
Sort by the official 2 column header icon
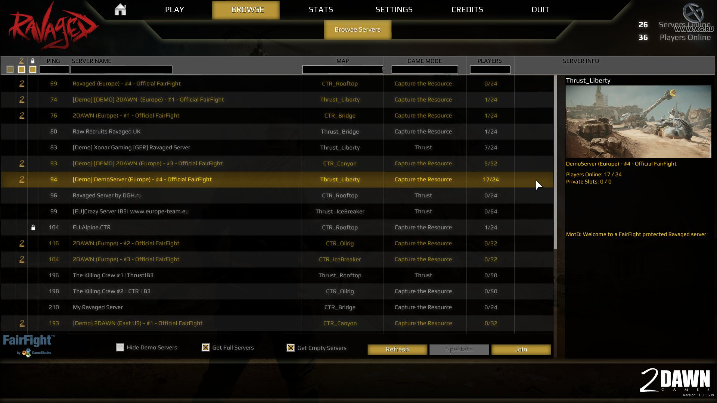(21, 61)
